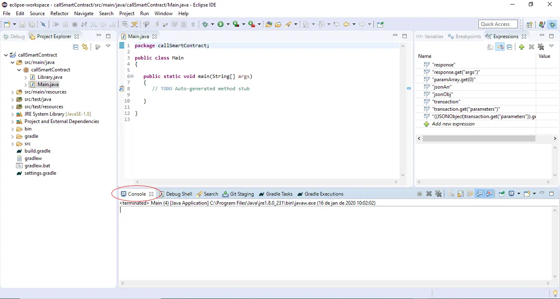560x299 pixels.
Task: Switch to the Gradle Tasks tab
Action: (275, 194)
